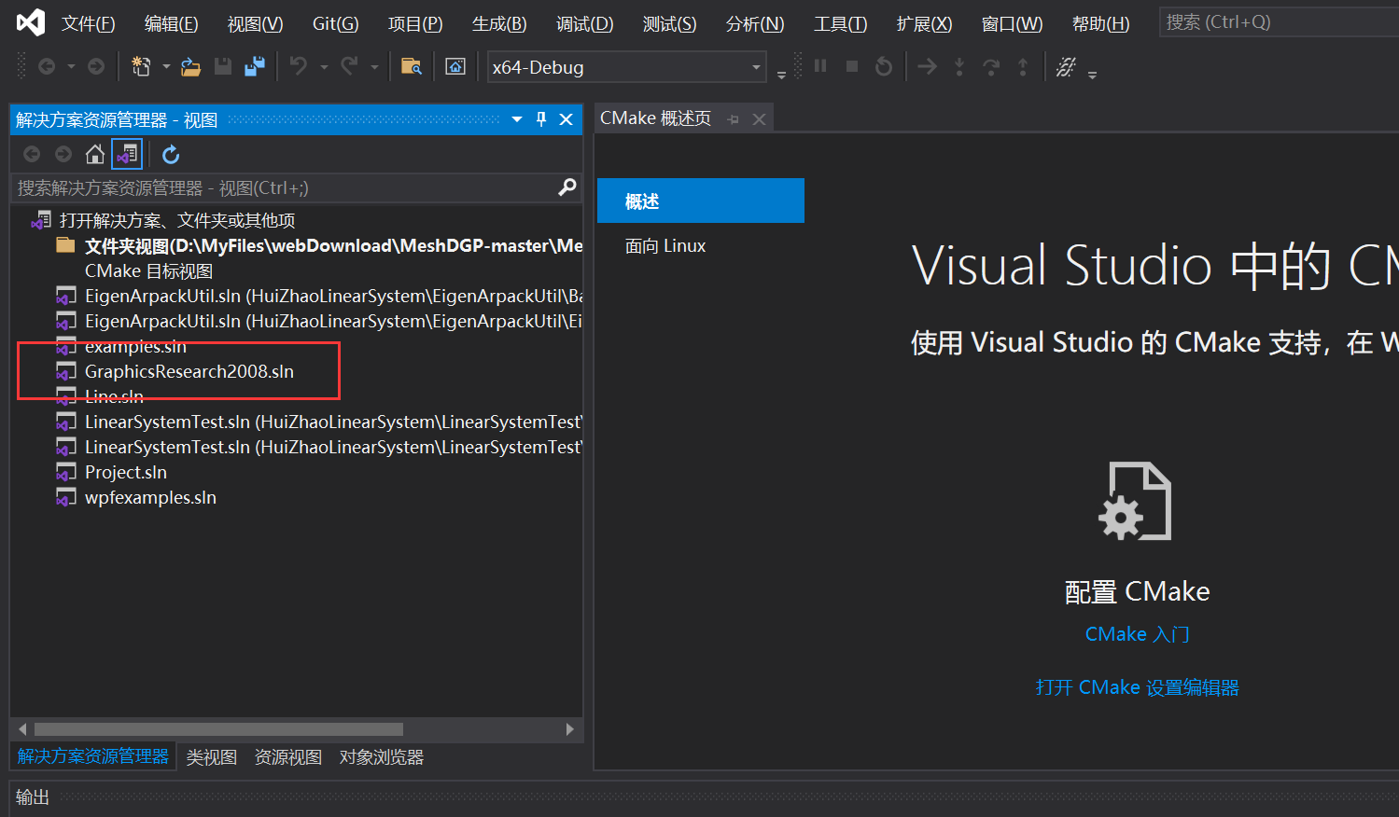Viewport: 1399px width, 817px height.
Task: Select the 概述 section in CMake page
Action: [700, 201]
